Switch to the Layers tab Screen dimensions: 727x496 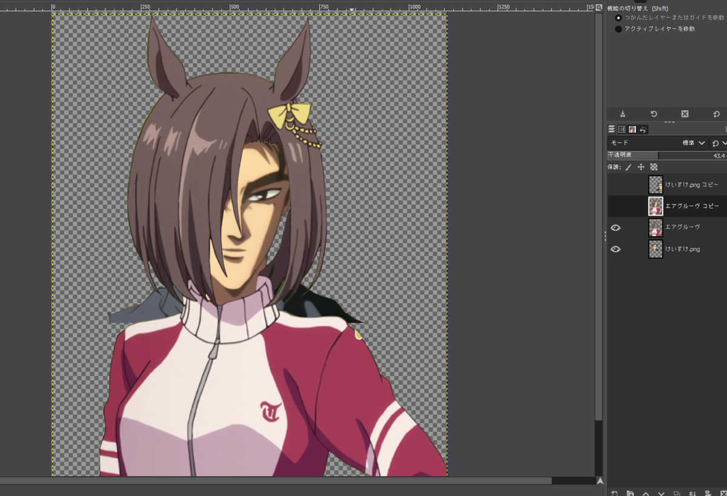[x=612, y=129]
